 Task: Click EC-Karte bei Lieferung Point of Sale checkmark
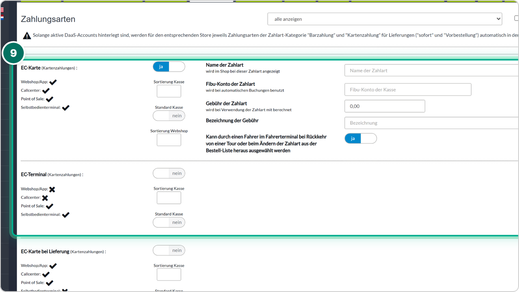50,283
